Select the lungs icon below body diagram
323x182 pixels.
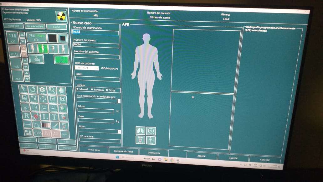(x=140, y=131)
